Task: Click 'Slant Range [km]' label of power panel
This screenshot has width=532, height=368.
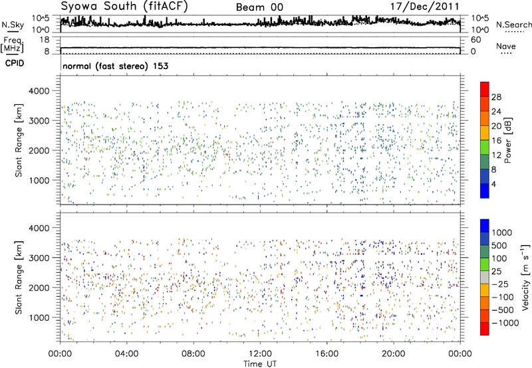Action: [19, 140]
